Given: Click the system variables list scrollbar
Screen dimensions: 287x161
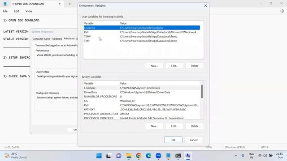Looking at the screenshot, I should coord(202,91).
